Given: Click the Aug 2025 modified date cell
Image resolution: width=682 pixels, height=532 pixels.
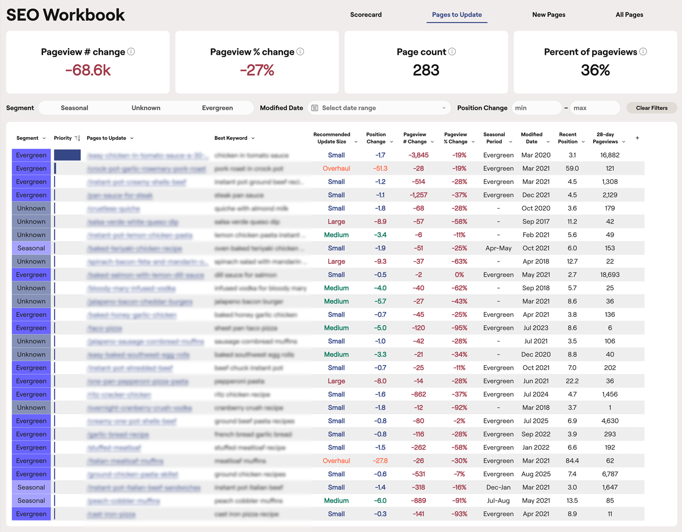Looking at the screenshot, I should pyautogui.click(x=536, y=474).
